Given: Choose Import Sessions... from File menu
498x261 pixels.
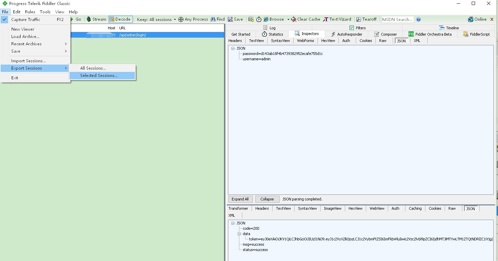Looking at the screenshot, I should (36, 61).
